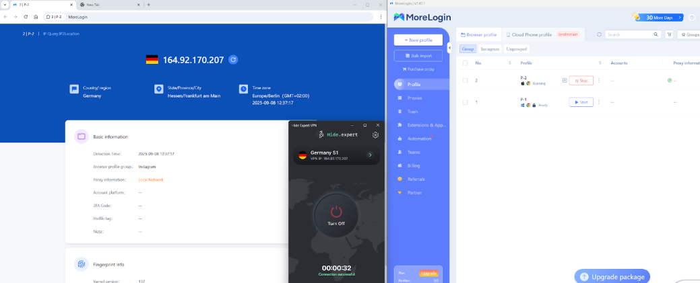
Task: Click the browser reload button
Action: point(26,17)
